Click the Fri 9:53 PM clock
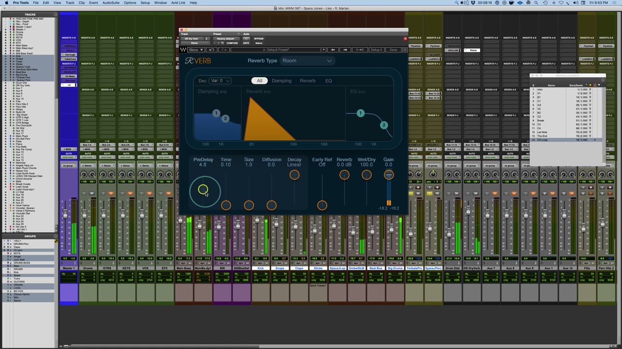This screenshot has height=349, width=622. point(598,3)
